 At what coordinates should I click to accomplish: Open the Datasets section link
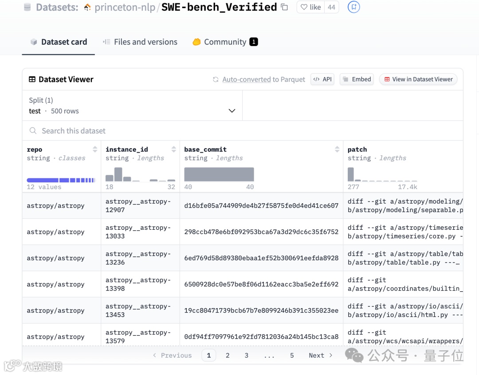tap(57, 7)
